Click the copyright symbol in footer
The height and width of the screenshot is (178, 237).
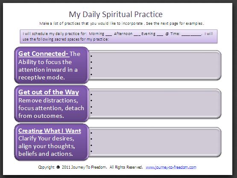(x=58, y=167)
